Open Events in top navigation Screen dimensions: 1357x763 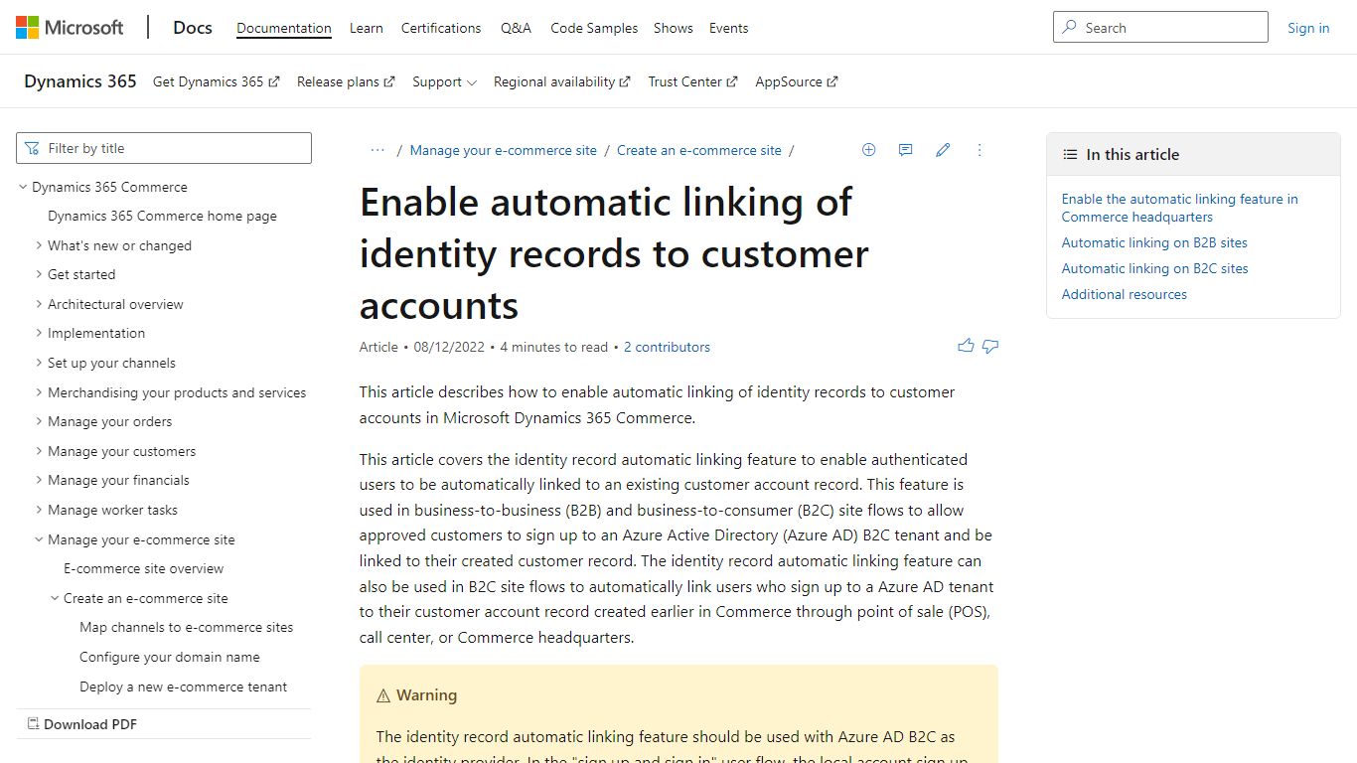728,28
